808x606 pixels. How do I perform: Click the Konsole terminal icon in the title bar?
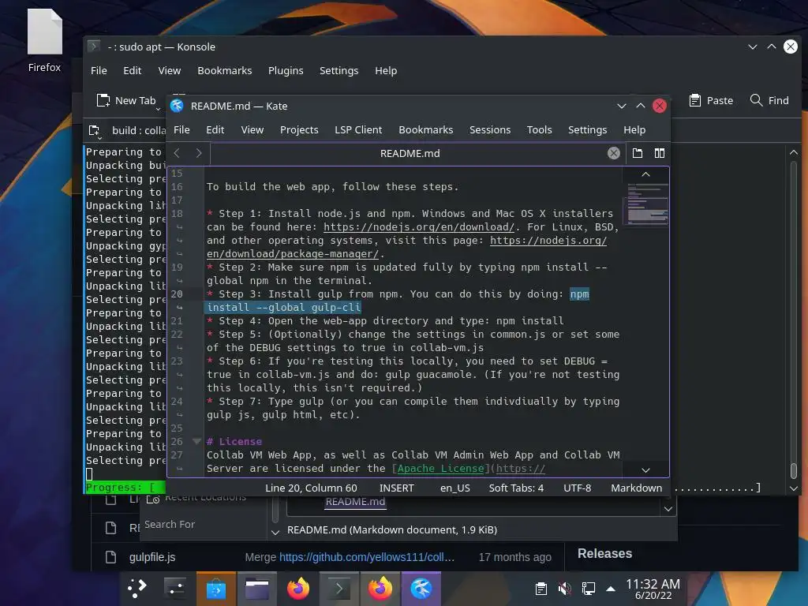click(94, 47)
